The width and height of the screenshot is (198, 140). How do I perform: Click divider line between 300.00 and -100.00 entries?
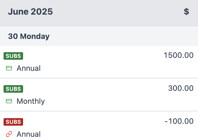pos(99,111)
